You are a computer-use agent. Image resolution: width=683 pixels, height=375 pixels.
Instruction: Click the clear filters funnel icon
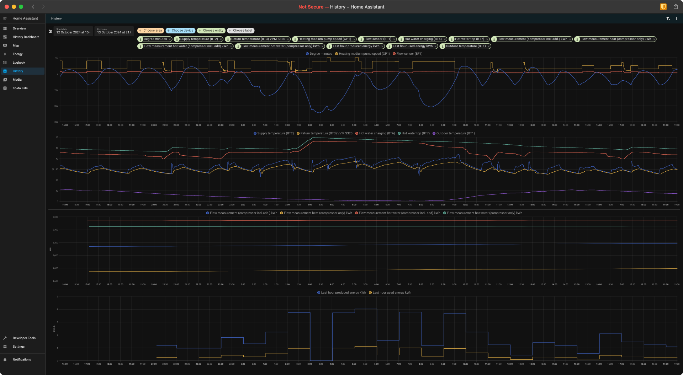tap(668, 18)
